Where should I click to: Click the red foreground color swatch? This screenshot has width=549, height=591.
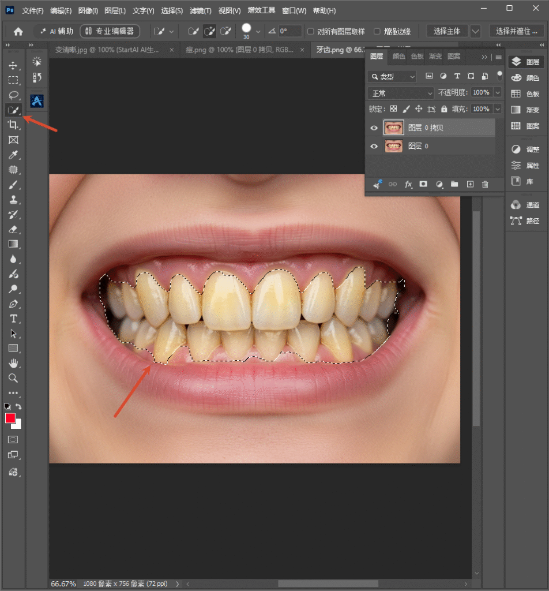coord(10,418)
